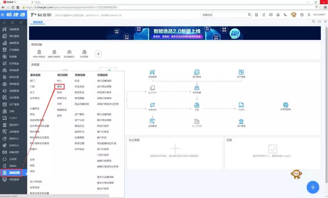Viewport: 328px width, 198px height.
Task: Open 往来现金 in the left sidebar
Action: 14,63
